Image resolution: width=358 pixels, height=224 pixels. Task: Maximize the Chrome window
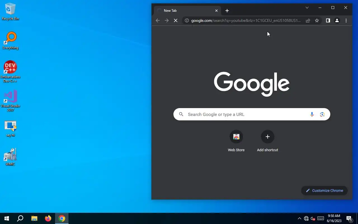333,8
